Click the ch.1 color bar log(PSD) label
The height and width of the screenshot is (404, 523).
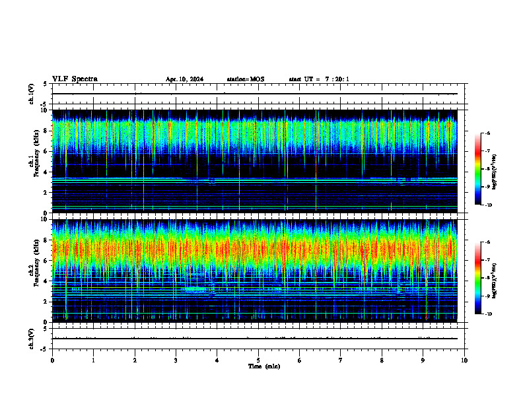click(495, 172)
